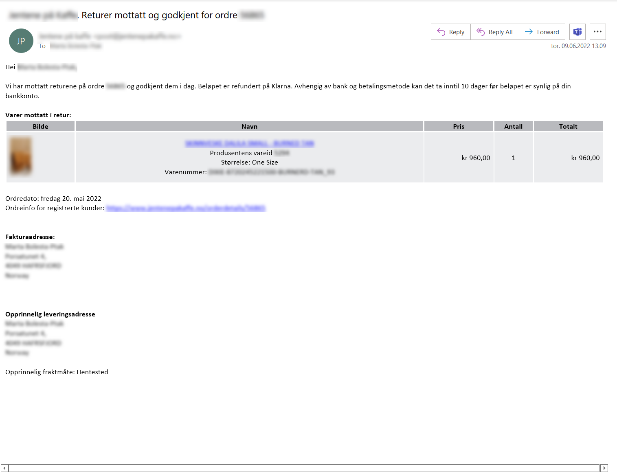The image size is (617, 472).
Task: Click the Antall column header
Action: pyautogui.click(x=513, y=126)
